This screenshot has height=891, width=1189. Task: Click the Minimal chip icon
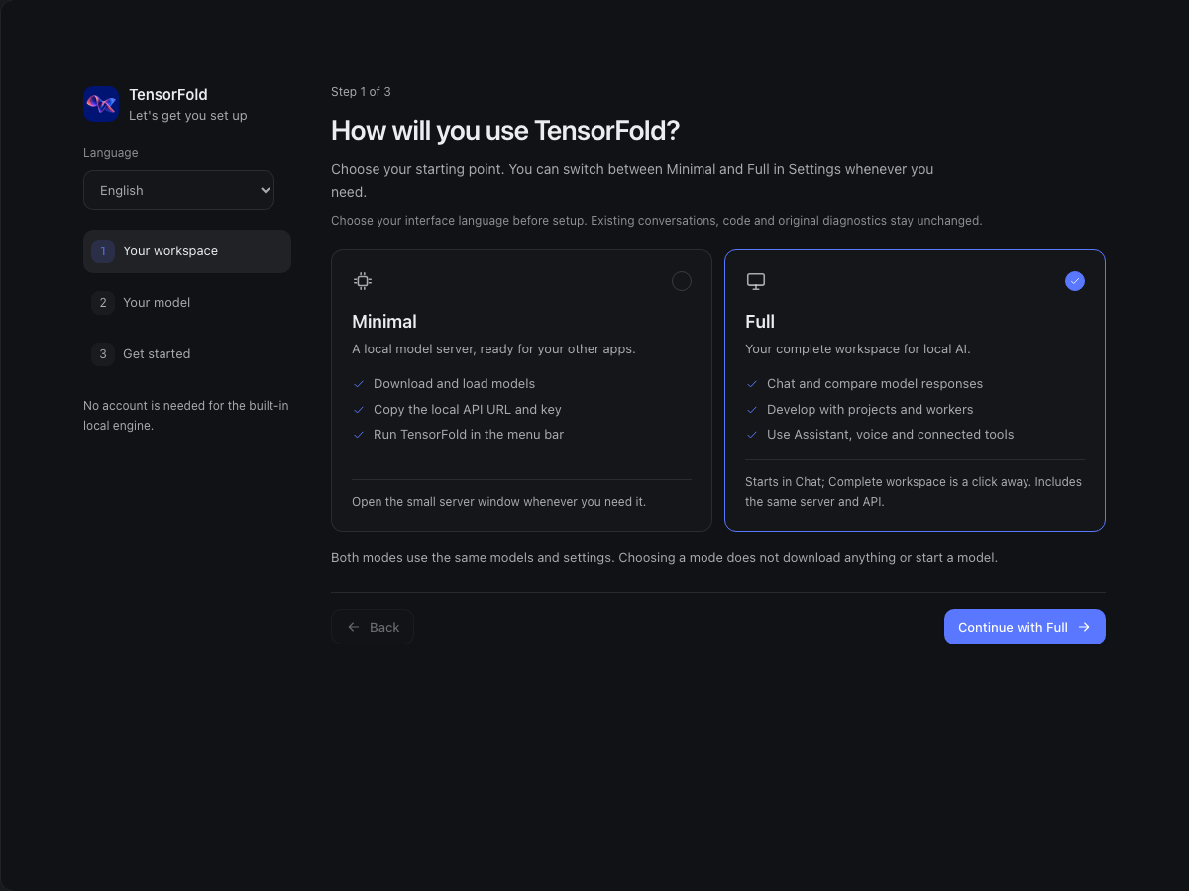[363, 281]
